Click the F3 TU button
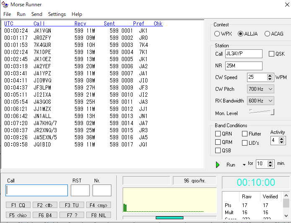291x223 pixels. (x=72, y=205)
